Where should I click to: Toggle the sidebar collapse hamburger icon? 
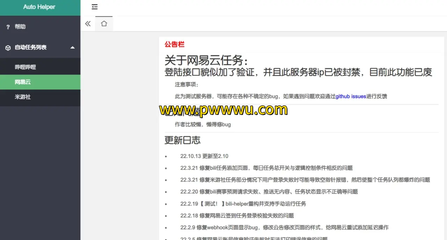point(95,7)
